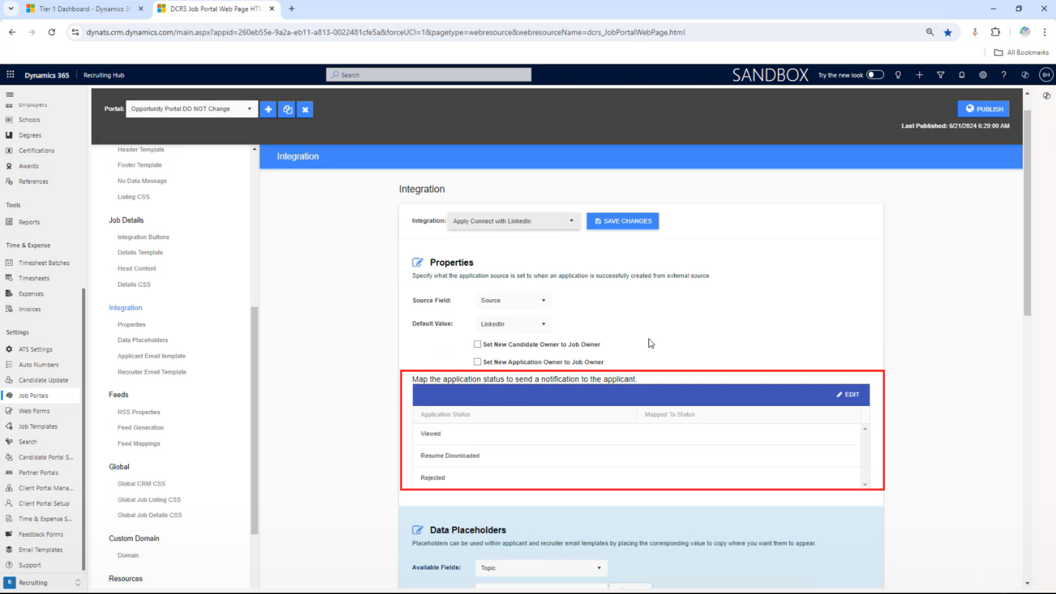Click the Recruiting Hub app name
1056x594 pixels.
(x=104, y=75)
